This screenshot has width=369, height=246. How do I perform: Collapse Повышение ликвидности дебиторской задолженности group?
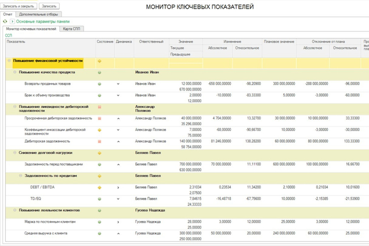(15, 107)
